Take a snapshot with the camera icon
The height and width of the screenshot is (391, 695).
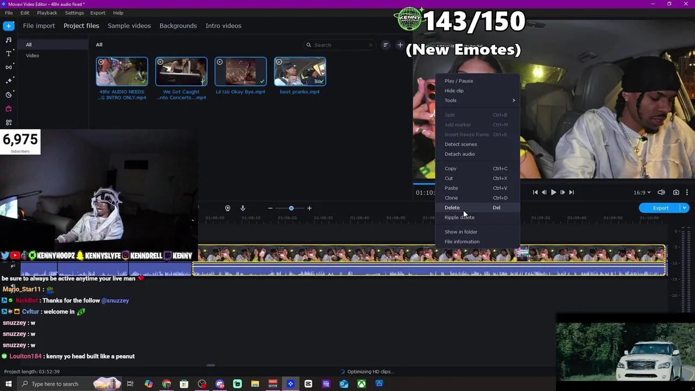click(676, 192)
